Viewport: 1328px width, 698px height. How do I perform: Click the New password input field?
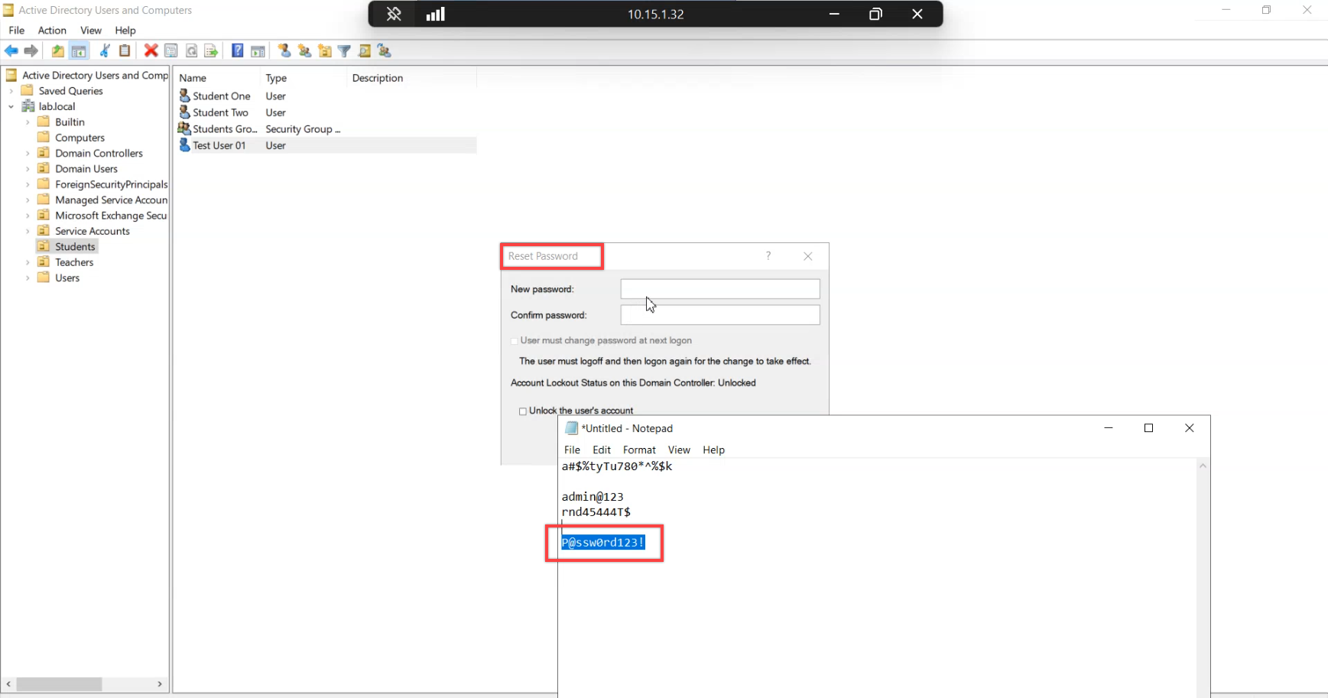point(720,289)
